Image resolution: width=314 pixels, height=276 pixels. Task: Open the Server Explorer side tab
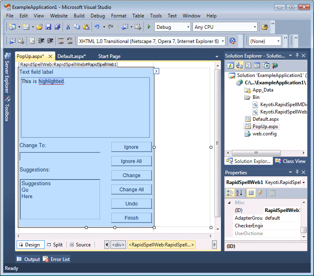pyautogui.click(x=7, y=73)
